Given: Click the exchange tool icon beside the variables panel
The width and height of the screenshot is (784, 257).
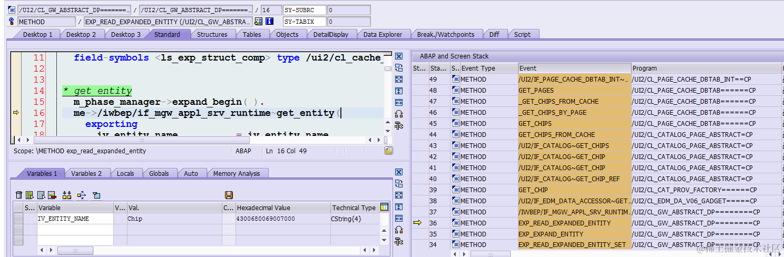Looking at the screenshot, I should coord(399,184).
